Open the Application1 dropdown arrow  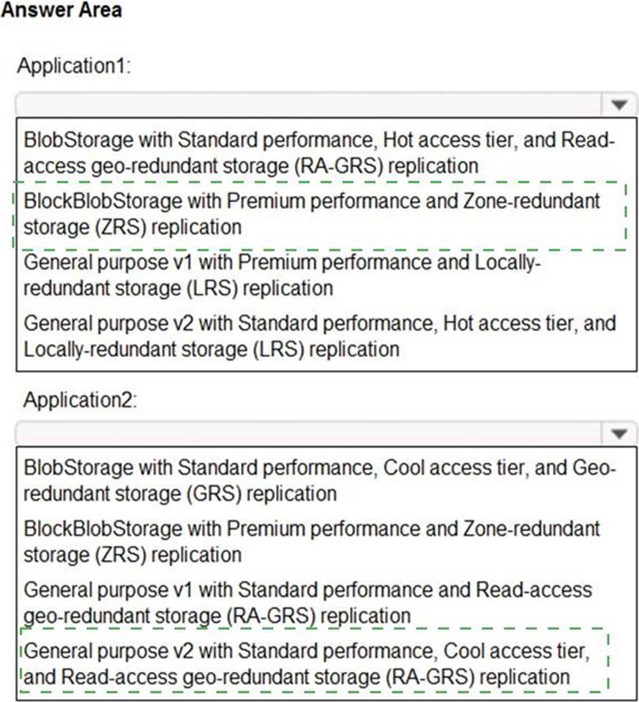tap(619, 105)
